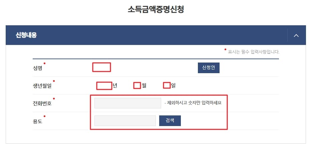
Task: Click the 전화번호 field label
Action: [42, 103]
